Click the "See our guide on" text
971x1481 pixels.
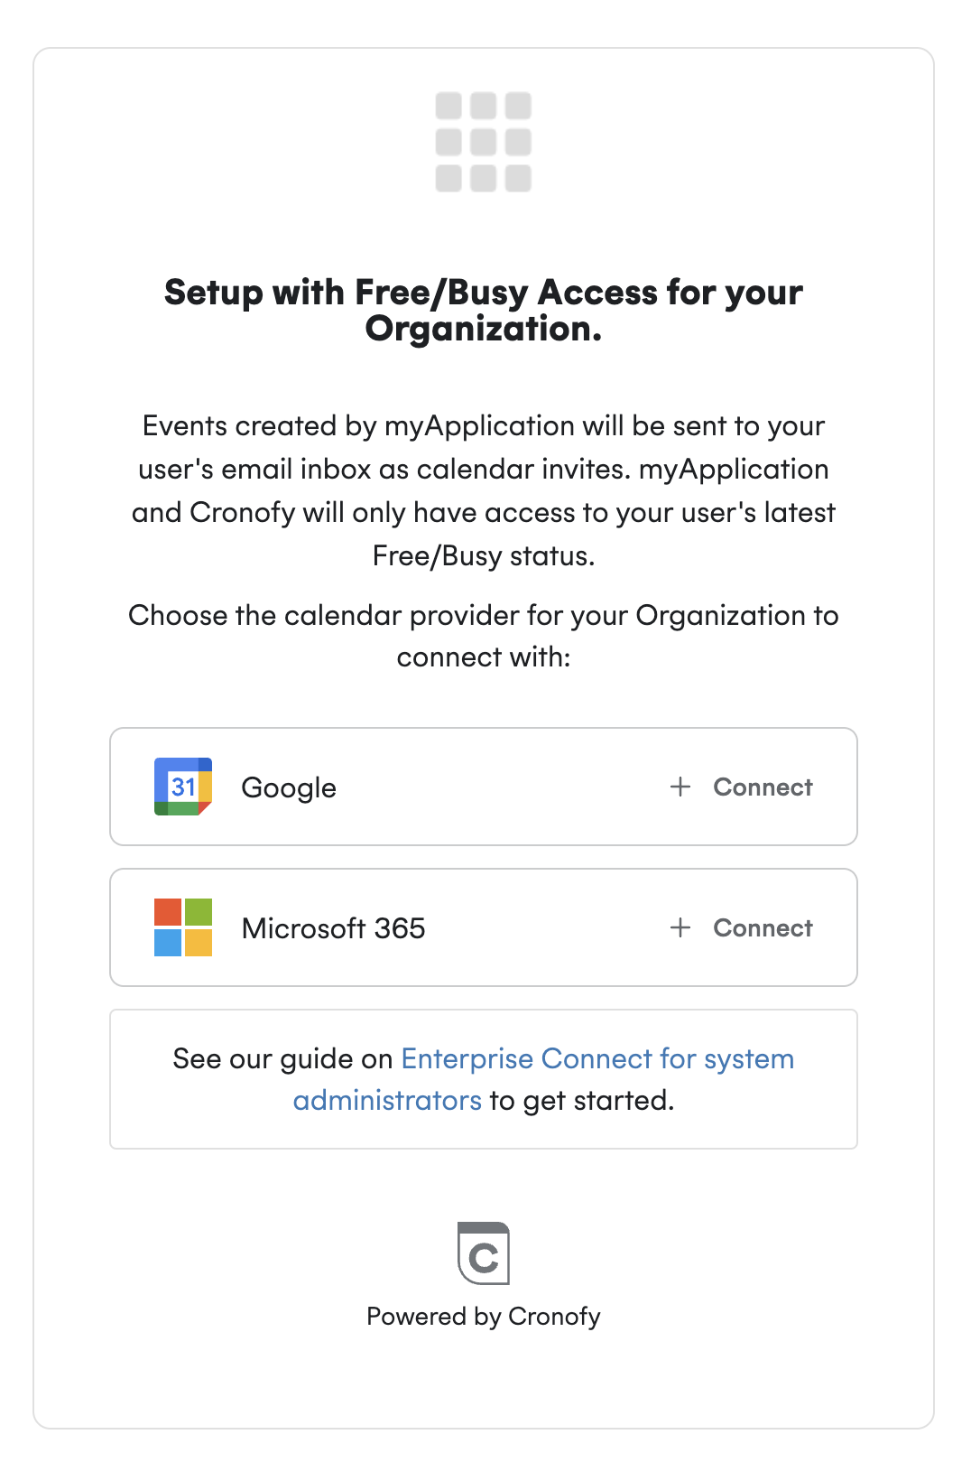point(282,1058)
